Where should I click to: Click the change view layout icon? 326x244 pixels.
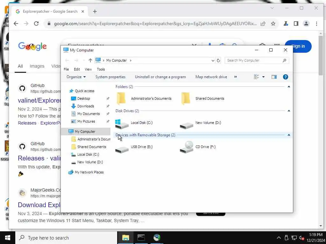point(256,77)
